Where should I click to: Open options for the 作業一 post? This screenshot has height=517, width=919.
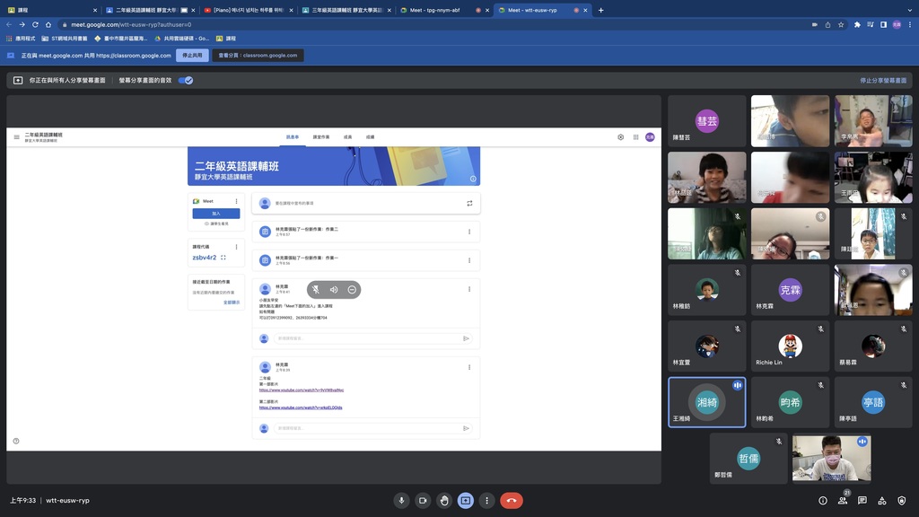pyautogui.click(x=468, y=261)
